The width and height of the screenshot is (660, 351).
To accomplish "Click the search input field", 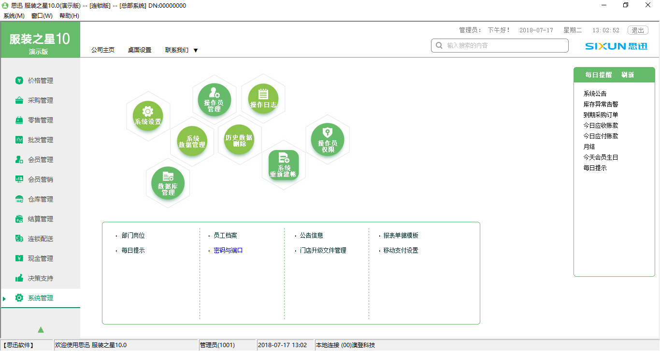I will [500, 45].
